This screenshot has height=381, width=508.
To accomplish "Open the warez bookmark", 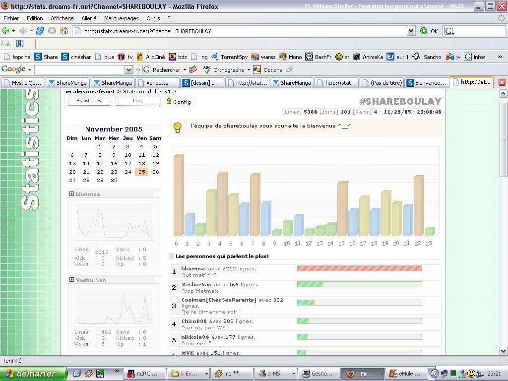I will pos(263,57).
